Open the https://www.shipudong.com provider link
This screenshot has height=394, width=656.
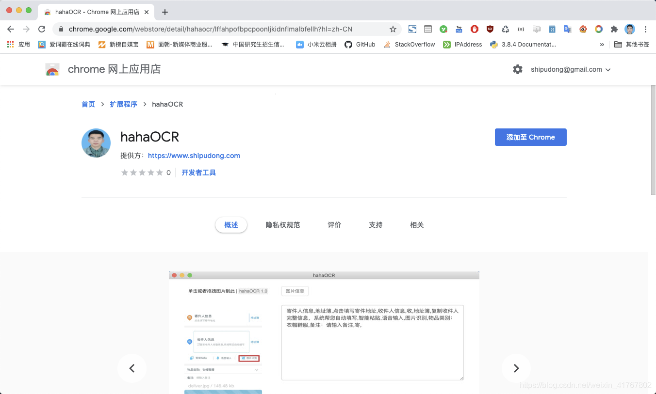pos(194,156)
